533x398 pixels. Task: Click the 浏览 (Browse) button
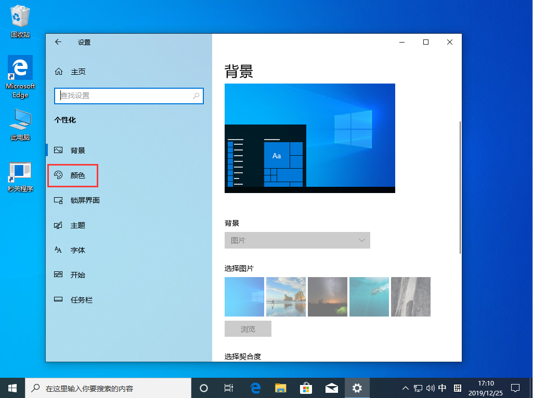pyautogui.click(x=248, y=328)
